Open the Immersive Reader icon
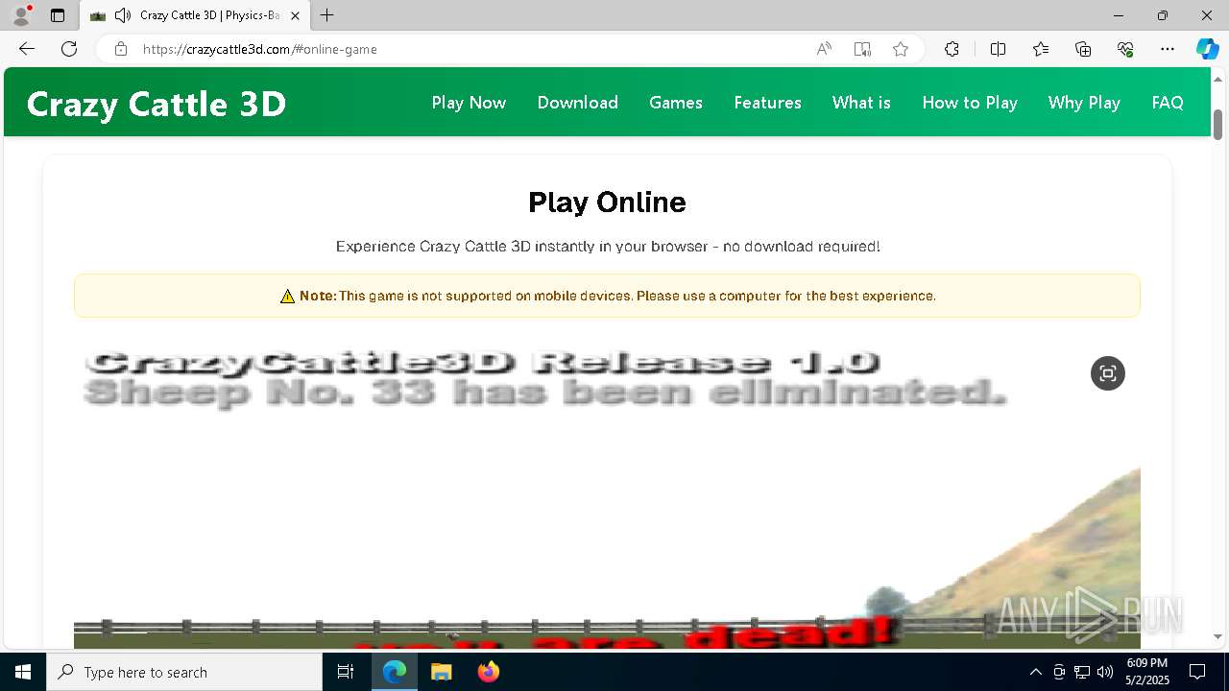 pos(862,49)
